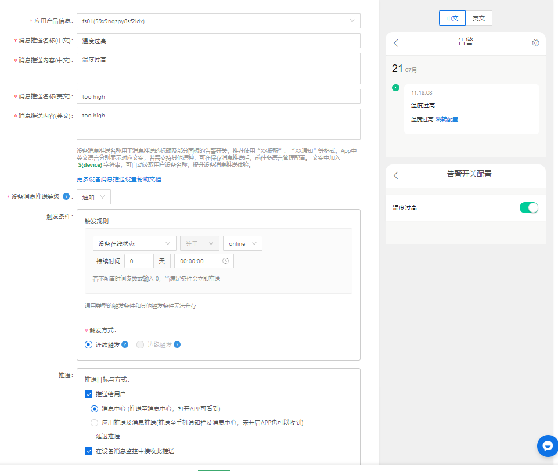Toggle the 温度过高 alarm switch
This screenshot has width=558, height=471.
(528, 208)
